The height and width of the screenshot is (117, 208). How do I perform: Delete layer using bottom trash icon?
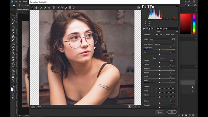[193, 115]
